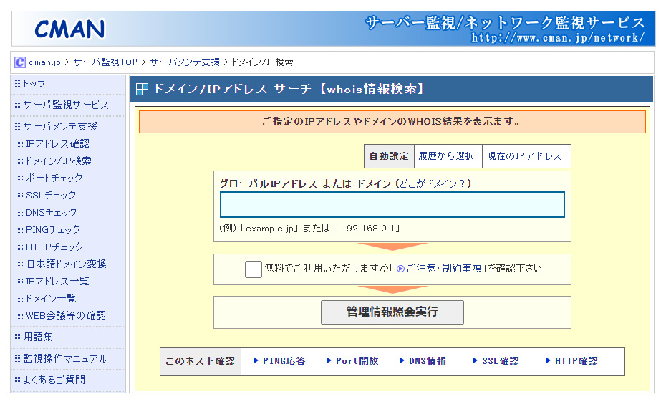
Task: Check the terms agreement checkbox
Action: click(253, 269)
